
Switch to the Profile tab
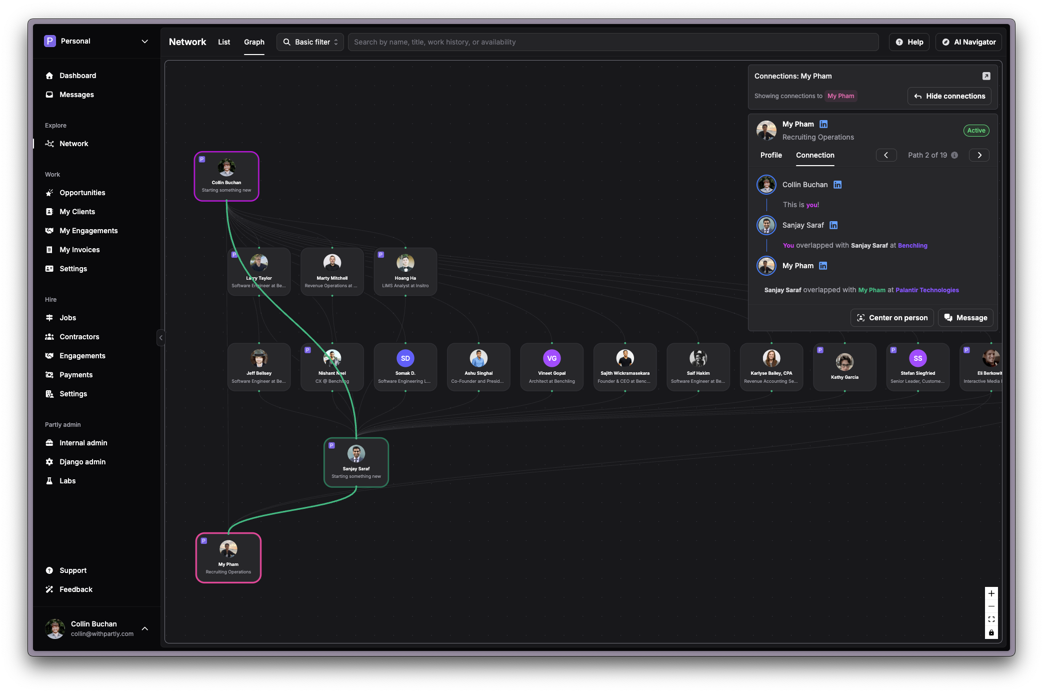(770, 155)
